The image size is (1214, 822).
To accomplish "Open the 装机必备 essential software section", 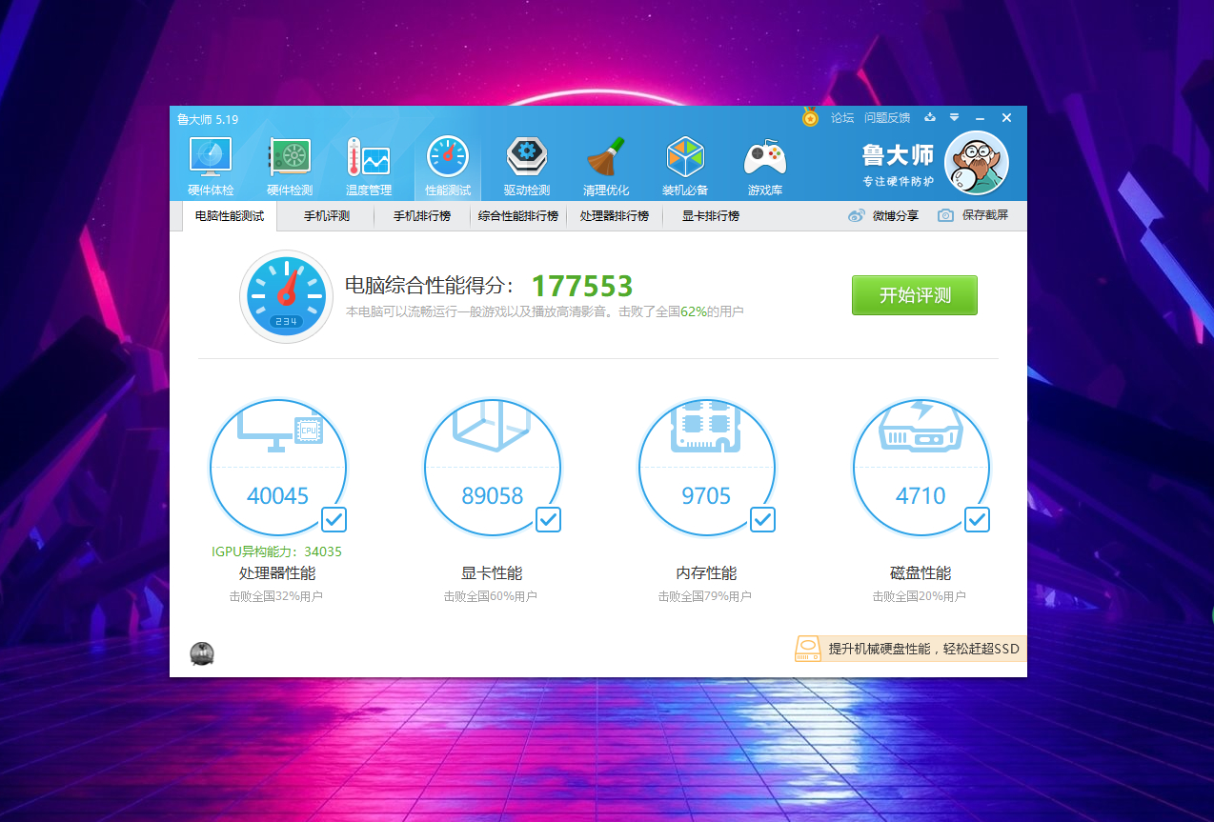I will point(685,167).
